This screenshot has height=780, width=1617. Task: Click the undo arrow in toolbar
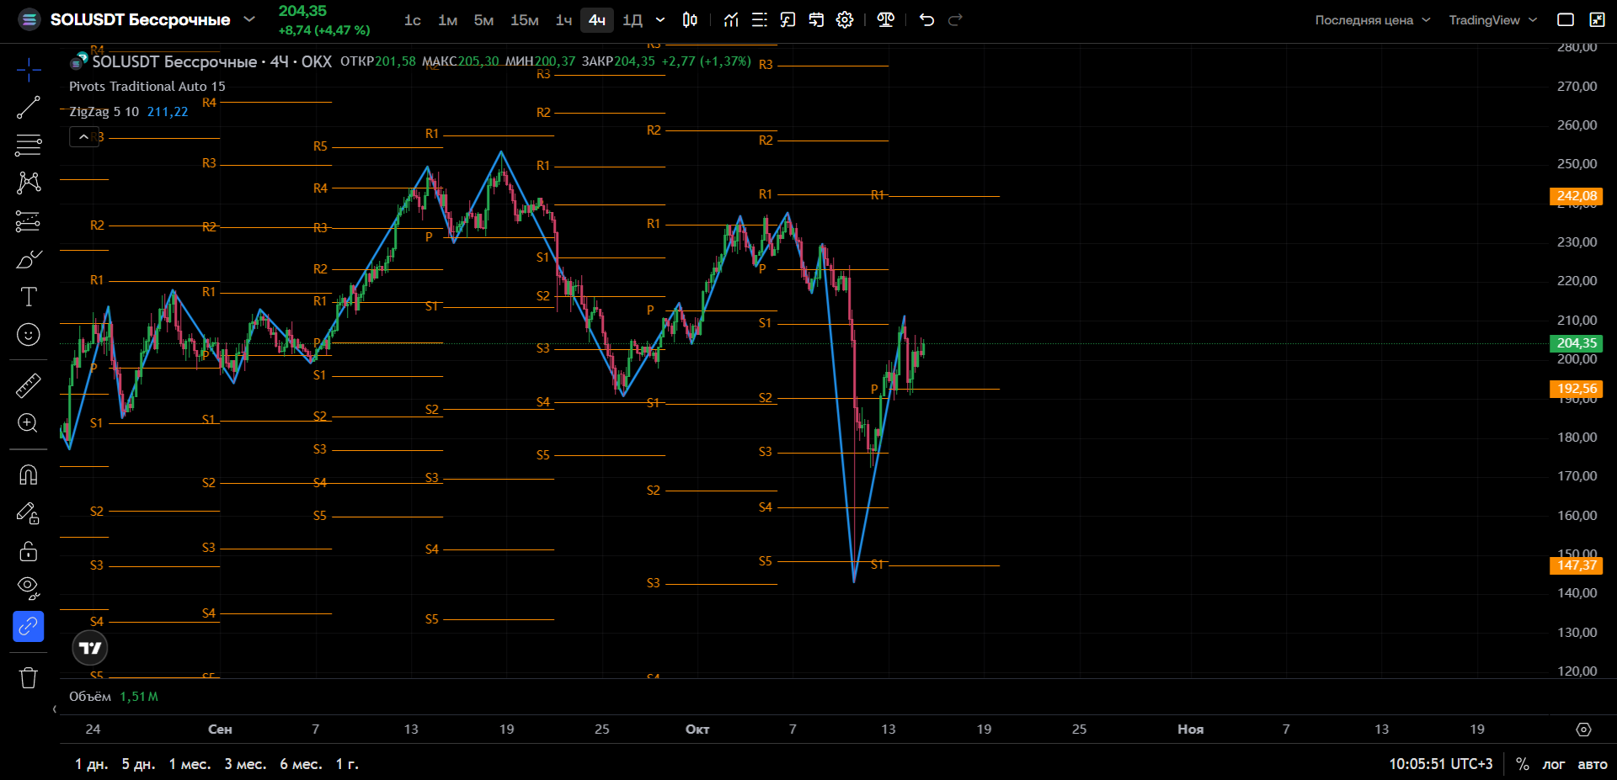tap(926, 20)
